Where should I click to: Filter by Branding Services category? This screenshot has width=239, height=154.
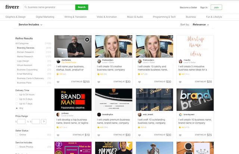point(26,48)
